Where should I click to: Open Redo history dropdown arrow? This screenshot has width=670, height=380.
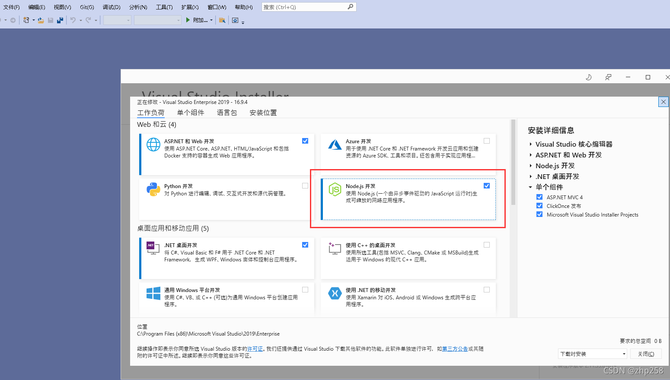coord(96,20)
